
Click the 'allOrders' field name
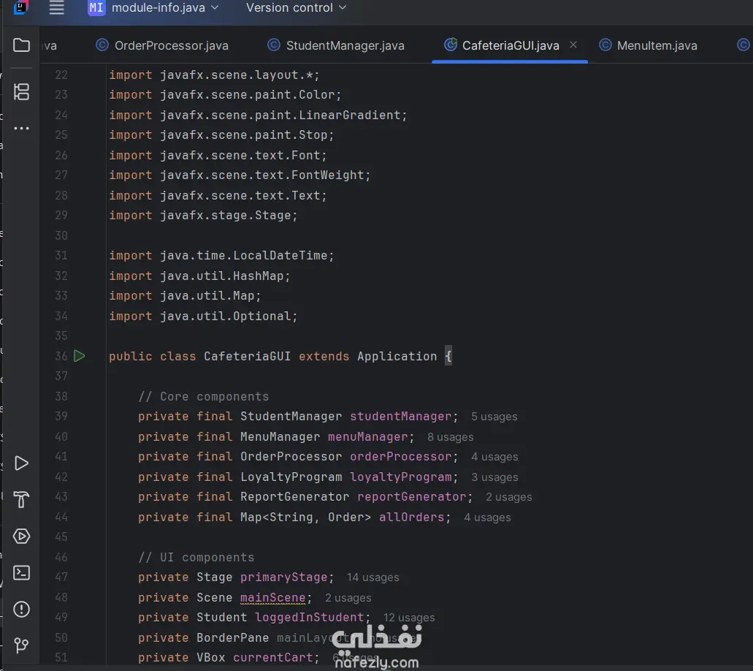[x=411, y=518]
